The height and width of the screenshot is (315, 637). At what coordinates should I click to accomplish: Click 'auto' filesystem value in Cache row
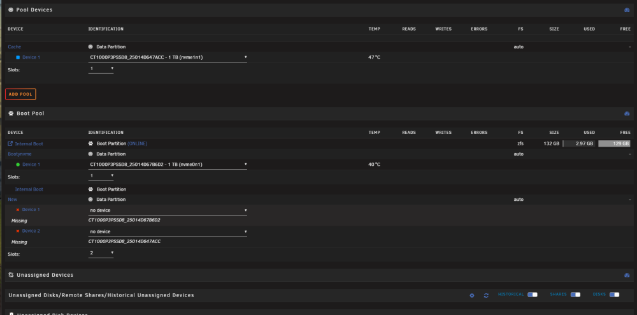coord(519,47)
